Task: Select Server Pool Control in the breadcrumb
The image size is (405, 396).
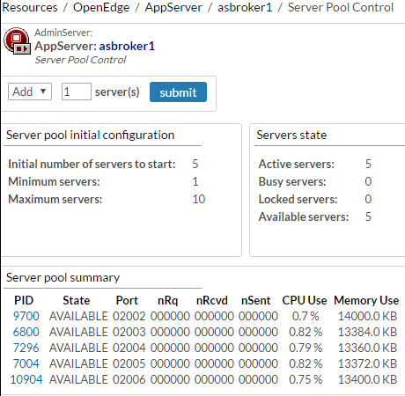Action: click(341, 7)
